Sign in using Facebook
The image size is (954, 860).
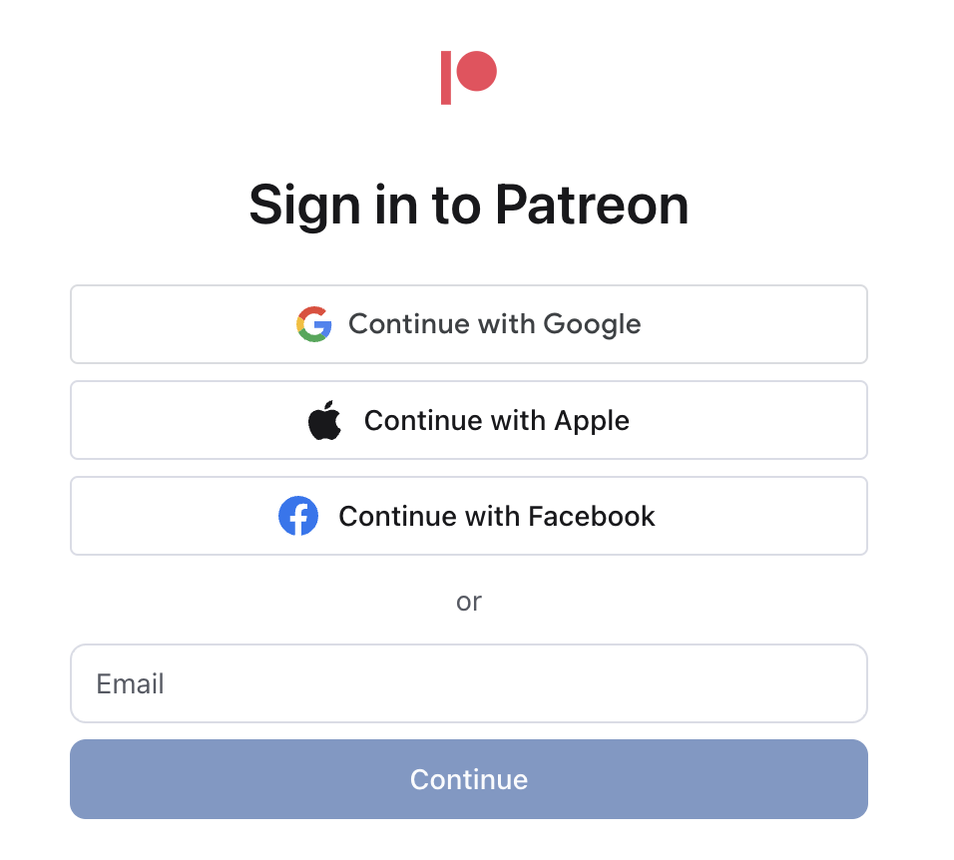pyautogui.click(x=469, y=516)
